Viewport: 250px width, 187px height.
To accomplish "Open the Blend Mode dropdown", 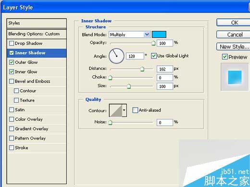I will coord(129,35).
